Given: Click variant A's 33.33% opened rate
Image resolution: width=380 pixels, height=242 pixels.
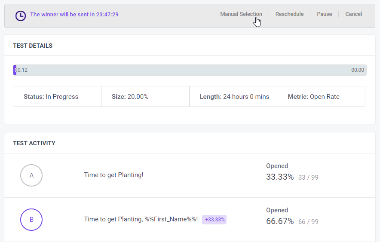Looking at the screenshot, I should [x=280, y=177].
